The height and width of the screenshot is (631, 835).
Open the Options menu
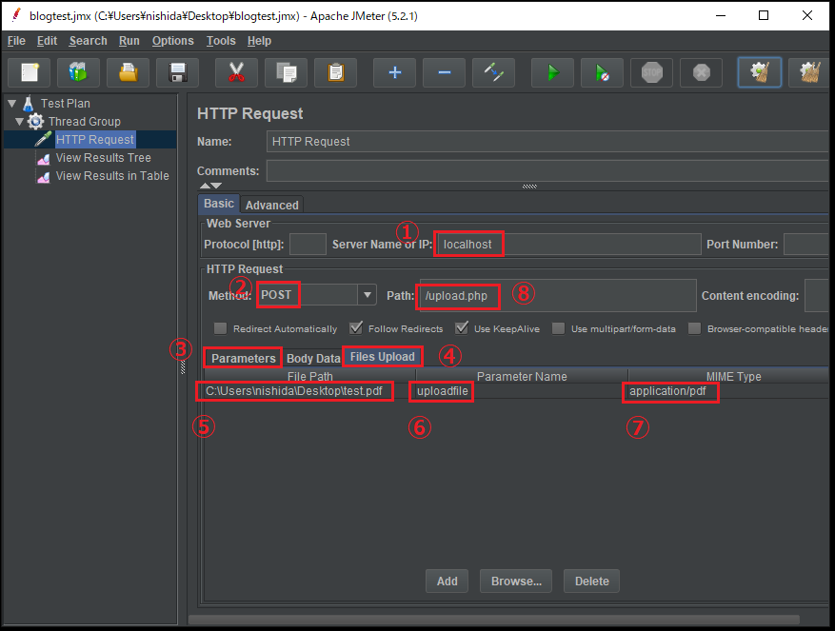coord(172,41)
